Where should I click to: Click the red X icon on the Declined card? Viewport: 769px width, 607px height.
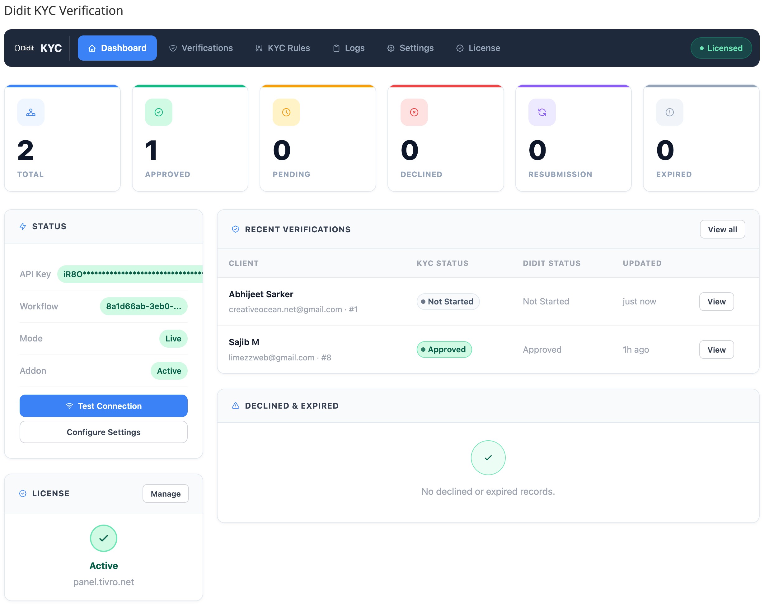pyautogui.click(x=414, y=112)
